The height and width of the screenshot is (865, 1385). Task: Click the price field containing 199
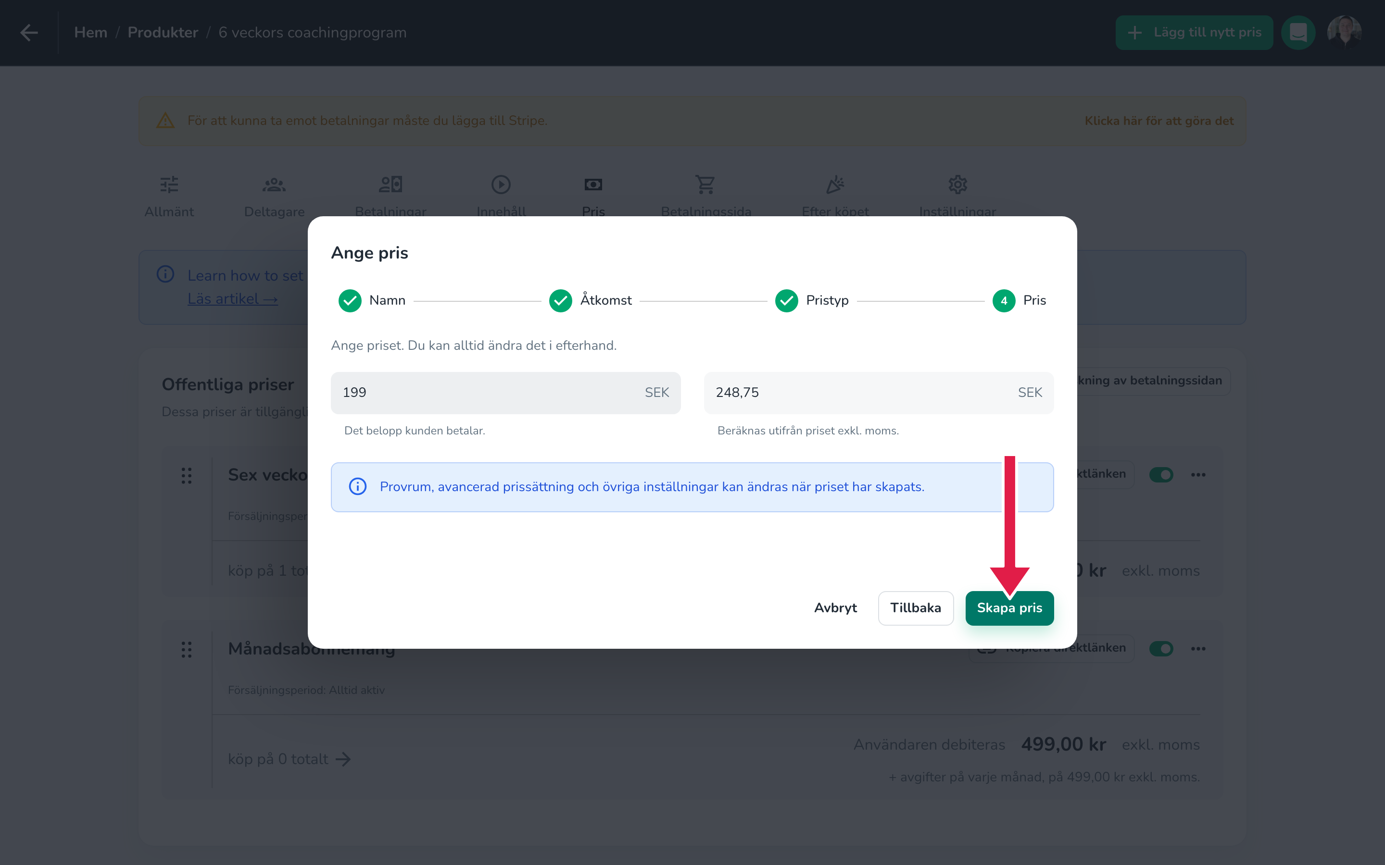(x=506, y=393)
